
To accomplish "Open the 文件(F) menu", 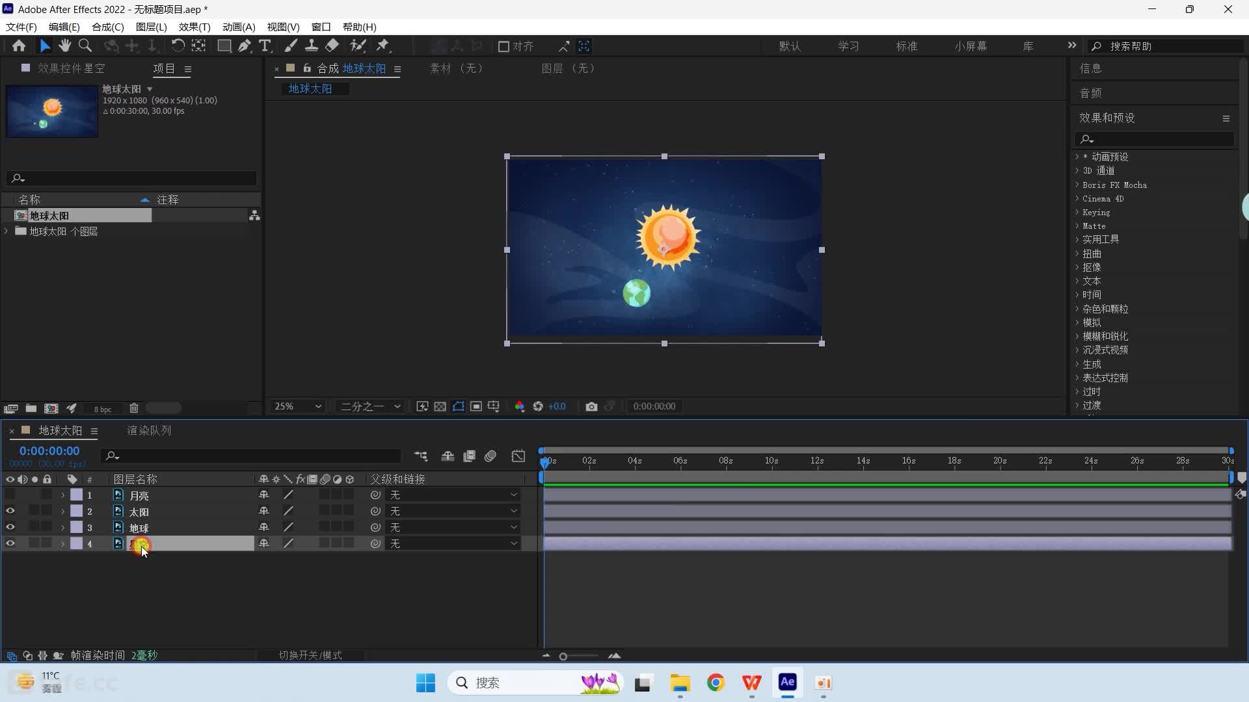I will 21,27.
